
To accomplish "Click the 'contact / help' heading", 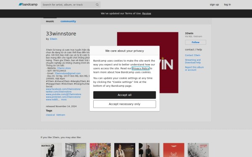I will [193, 50].
